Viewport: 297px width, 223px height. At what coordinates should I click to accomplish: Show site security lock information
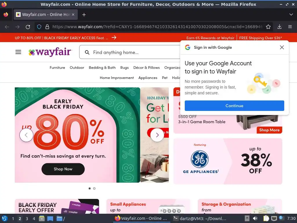47,27
